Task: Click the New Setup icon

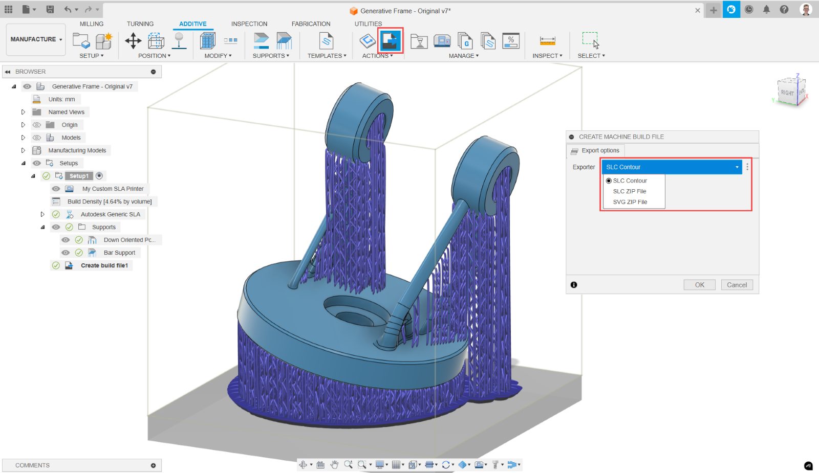Action: [x=81, y=41]
